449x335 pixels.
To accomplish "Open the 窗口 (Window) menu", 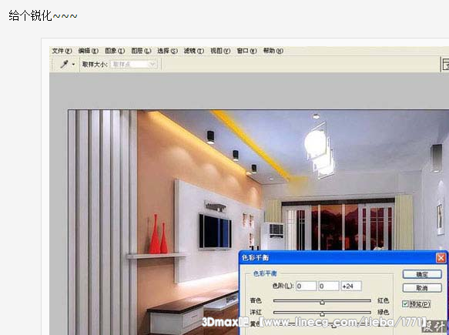I will [x=246, y=51].
